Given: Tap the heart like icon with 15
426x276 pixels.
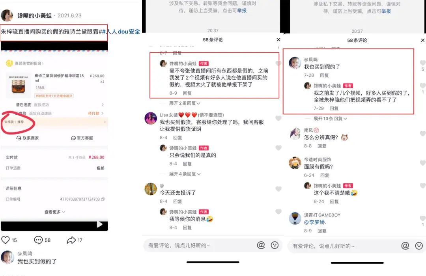Looking at the screenshot, I should coord(6,240).
